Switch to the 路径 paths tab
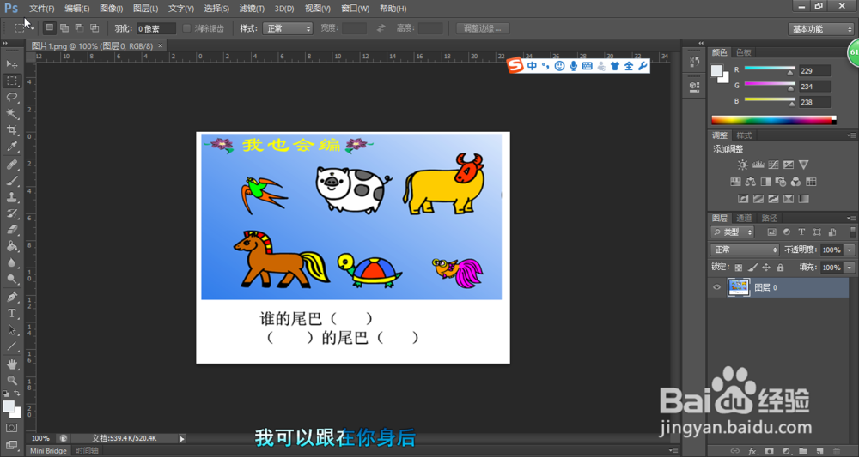 769,218
